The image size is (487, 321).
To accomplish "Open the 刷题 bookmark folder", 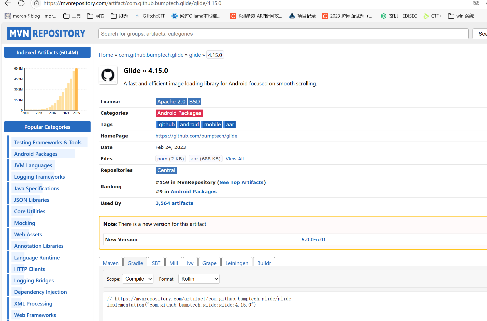I will (x=119, y=16).
